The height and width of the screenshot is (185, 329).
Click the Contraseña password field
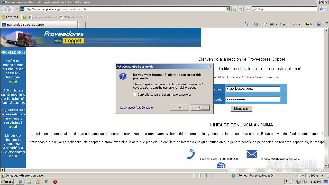[x=253, y=99]
